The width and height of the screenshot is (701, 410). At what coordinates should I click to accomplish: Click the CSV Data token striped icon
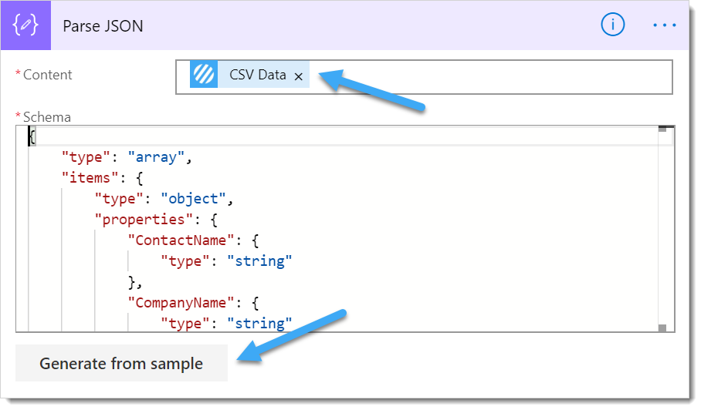[204, 76]
